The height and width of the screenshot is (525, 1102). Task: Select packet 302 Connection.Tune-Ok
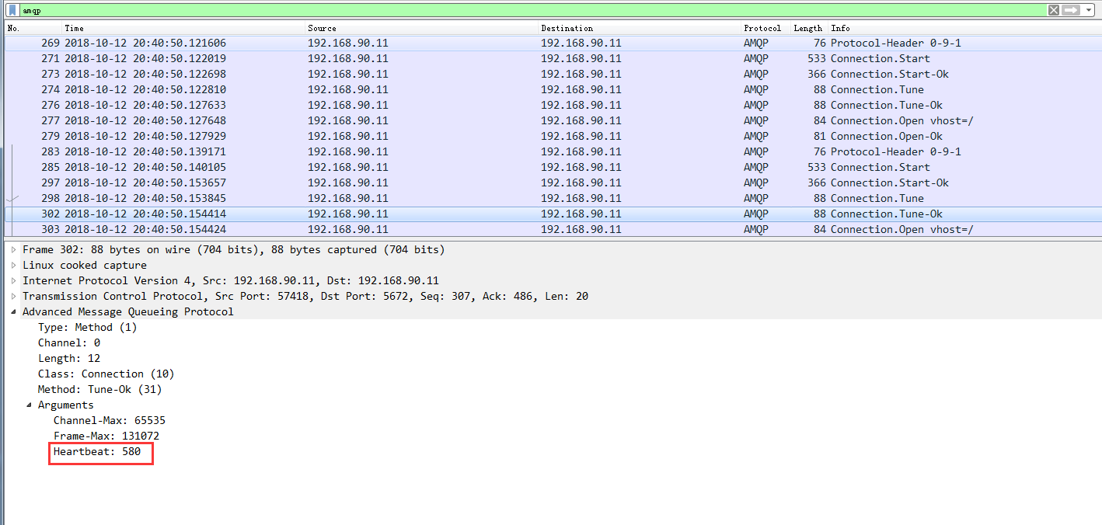tap(553, 214)
